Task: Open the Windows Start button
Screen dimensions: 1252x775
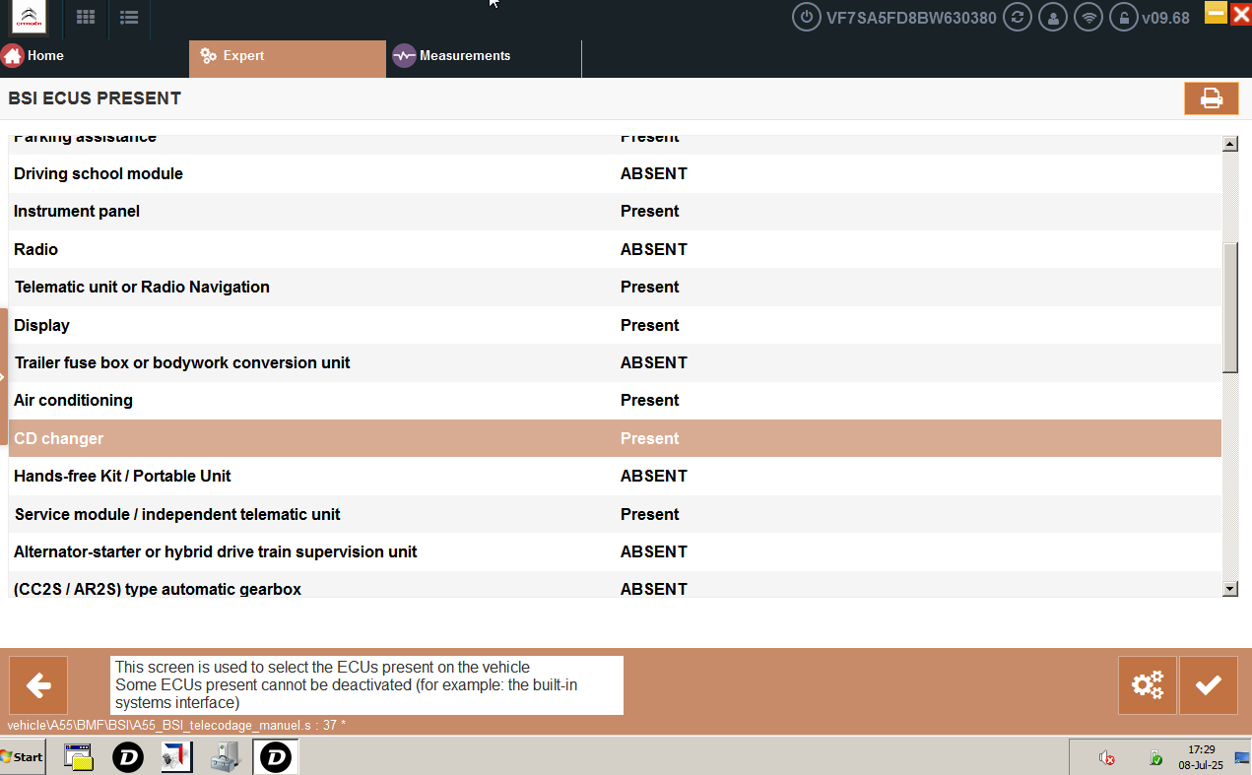Action: 23,756
